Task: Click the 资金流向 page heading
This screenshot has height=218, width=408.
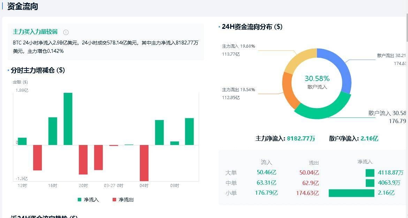Action: tap(23, 6)
